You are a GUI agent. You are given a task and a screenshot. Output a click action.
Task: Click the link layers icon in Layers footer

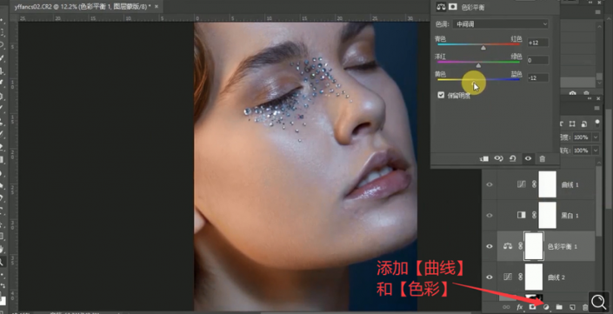click(506, 307)
